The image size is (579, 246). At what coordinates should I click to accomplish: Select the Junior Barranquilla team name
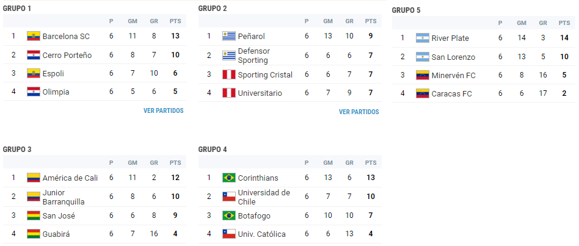coord(64,197)
